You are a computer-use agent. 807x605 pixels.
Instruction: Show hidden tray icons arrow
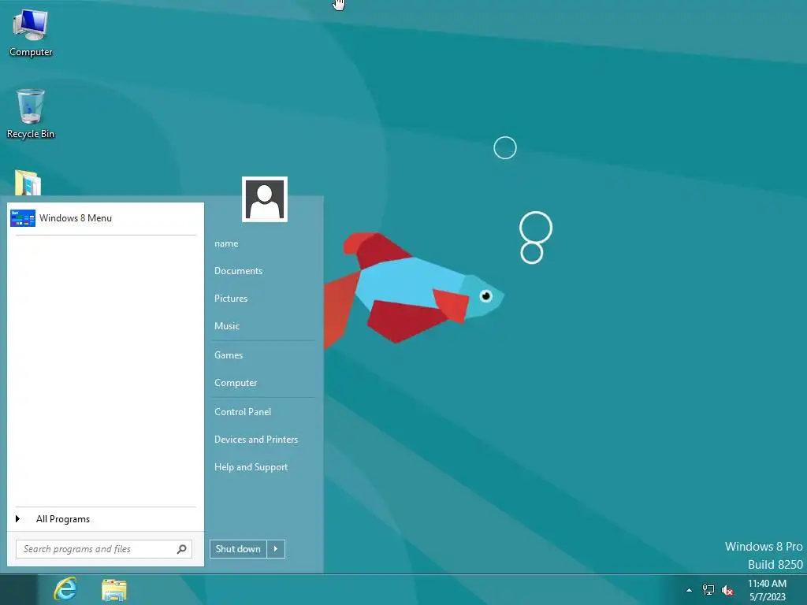pos(689,590)
